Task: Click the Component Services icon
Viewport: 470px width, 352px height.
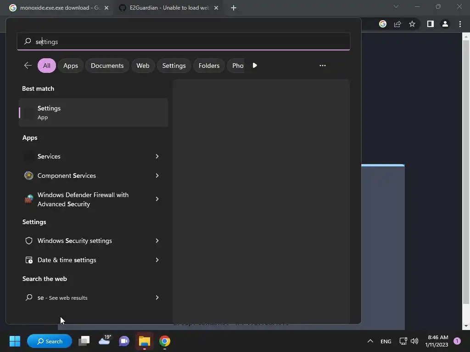Action: click(29, 176)
